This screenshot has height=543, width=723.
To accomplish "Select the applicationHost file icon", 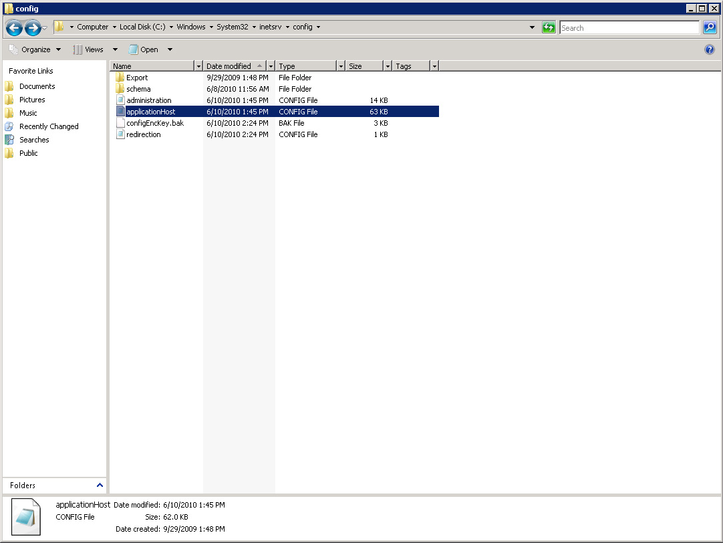I will point(120,111).
